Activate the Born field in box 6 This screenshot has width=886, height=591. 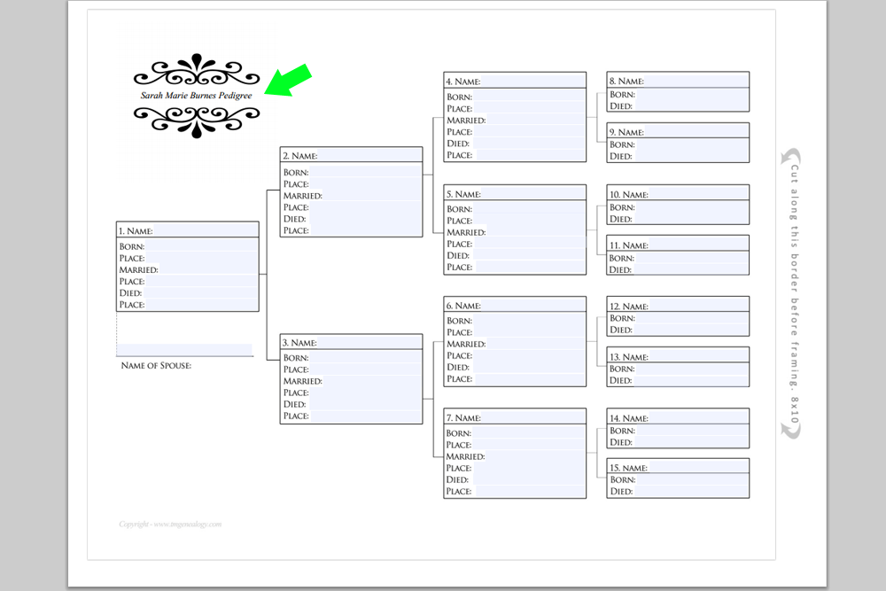click(x=528, y=321)
